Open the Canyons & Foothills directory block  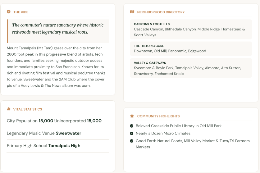(191, 30)
